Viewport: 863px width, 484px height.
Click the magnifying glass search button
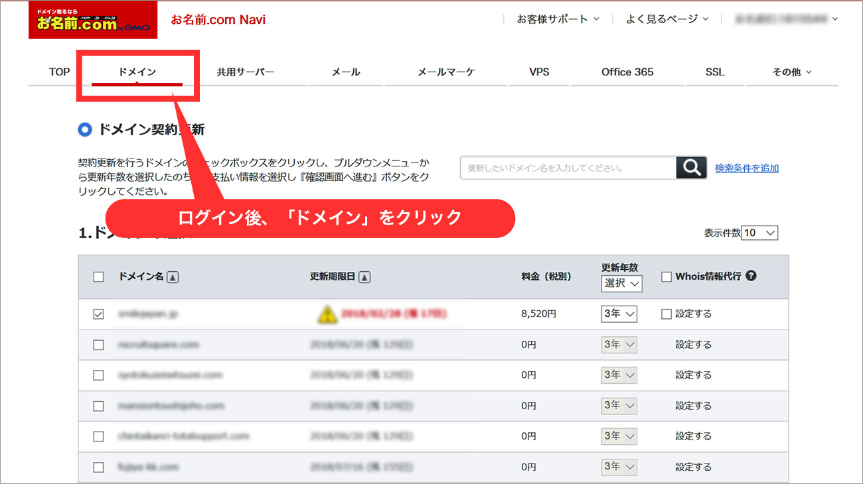pos(691,168)
